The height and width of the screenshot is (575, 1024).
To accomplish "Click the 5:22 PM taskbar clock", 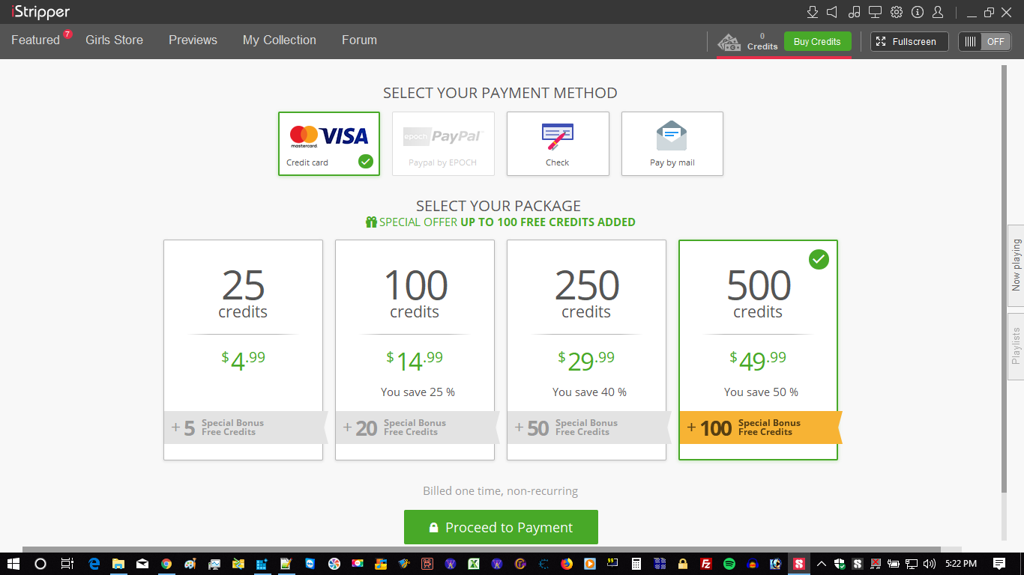I will pos(961,564).
